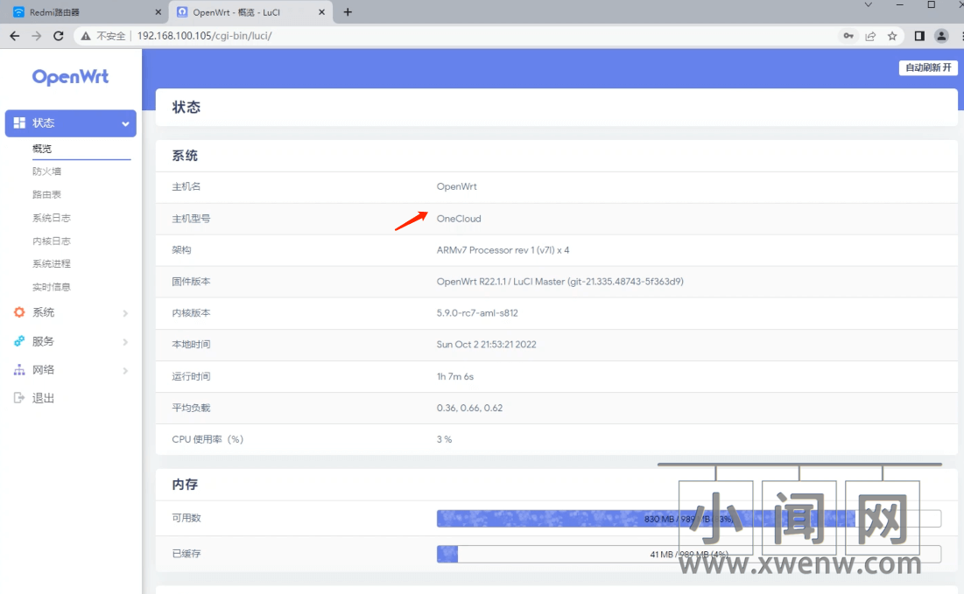Open the 防火墙 submenu item

tap(46, 171)
